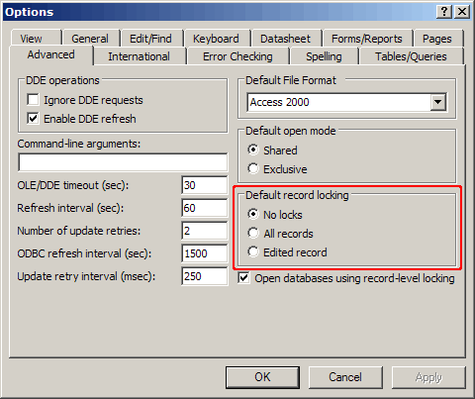Expand Default File Format dropdown arrow
Viewport: 475px width, 399px height.
[438, 102]
